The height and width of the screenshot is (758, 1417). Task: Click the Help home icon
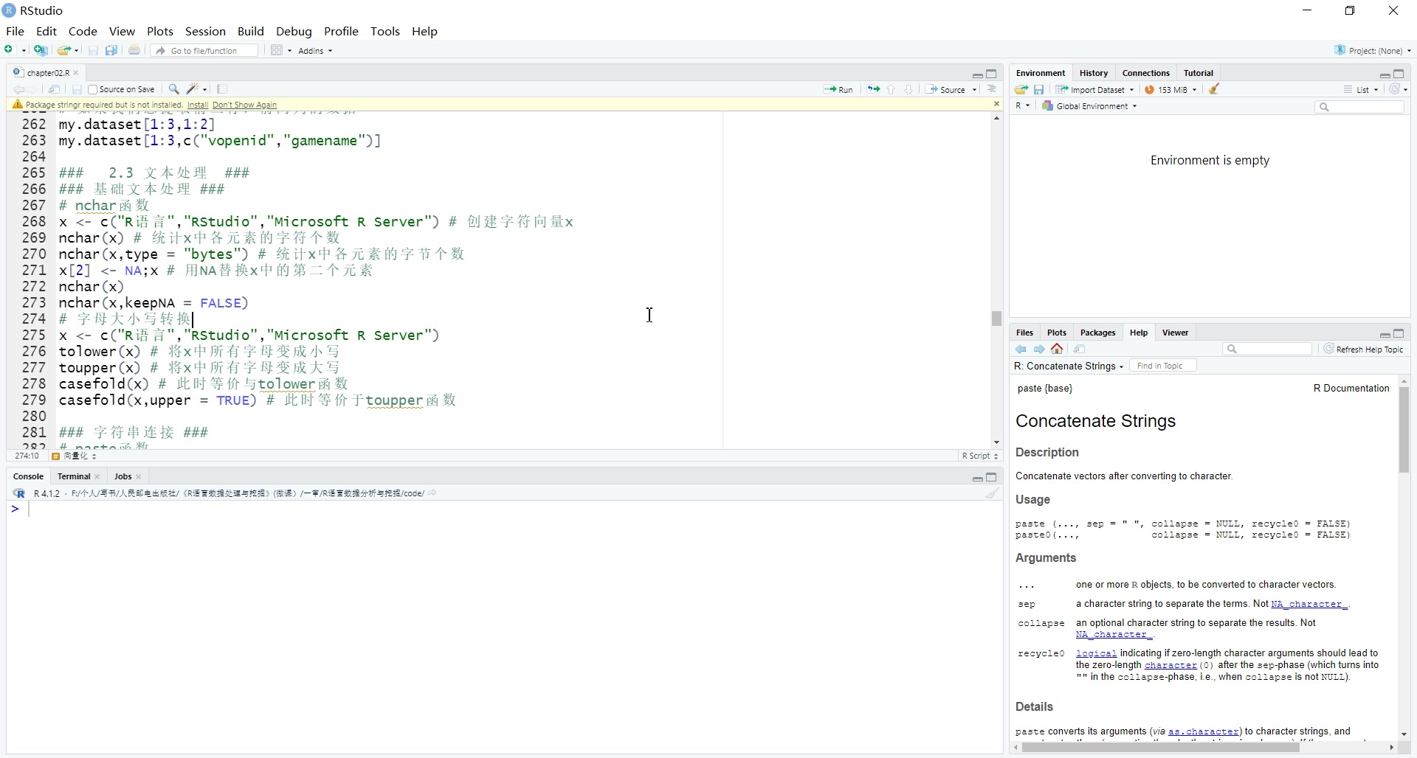coord(1058,349)
